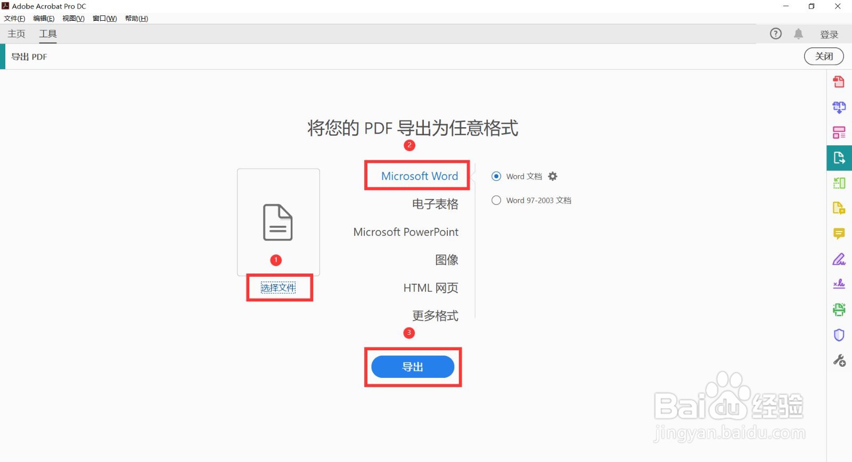
Task: Restore down the Acrobat window
Action: [x=812, y=6]
